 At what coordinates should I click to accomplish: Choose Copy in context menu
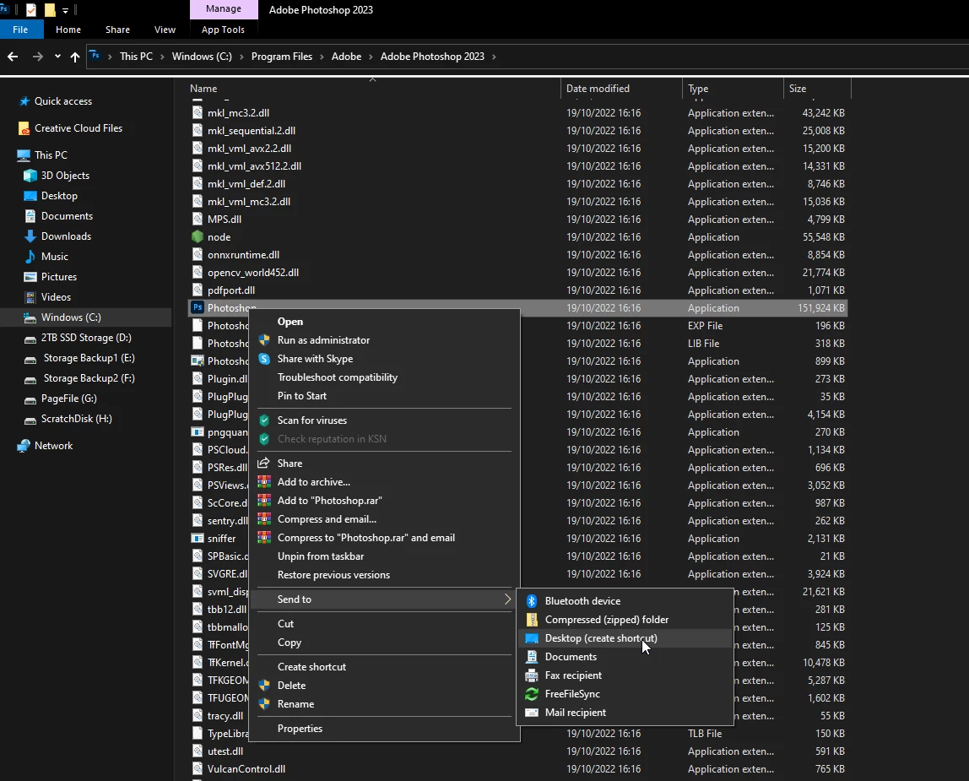point(290,643)
